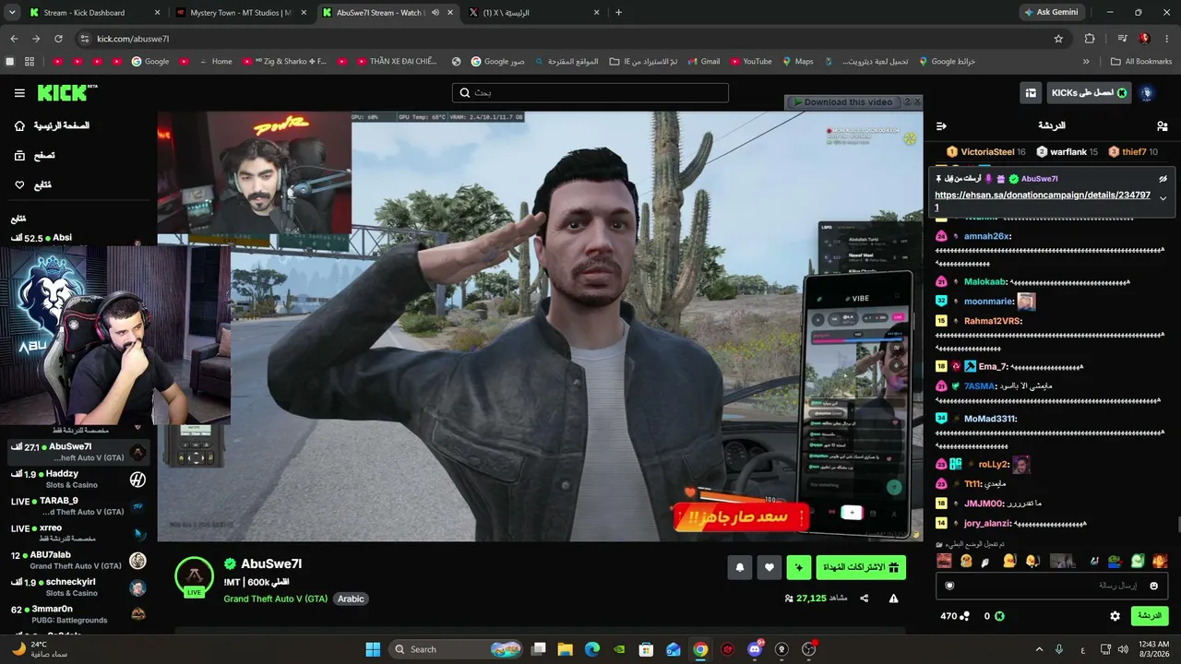Bookmark this page with the star icon

(1058, 39)
